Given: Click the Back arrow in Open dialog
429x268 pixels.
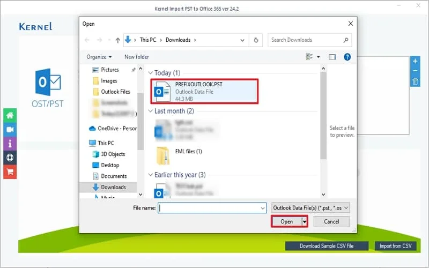Looking at the screenshot, I should [87, 40].
